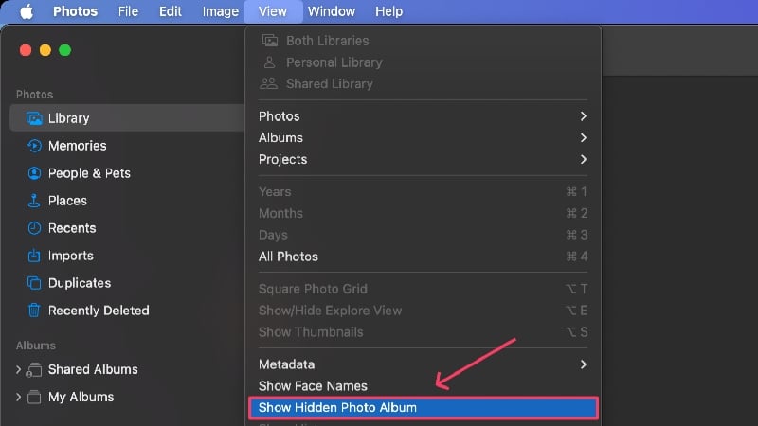
Task: Expand the Albums submenu chevron
Action: (584, 137)
